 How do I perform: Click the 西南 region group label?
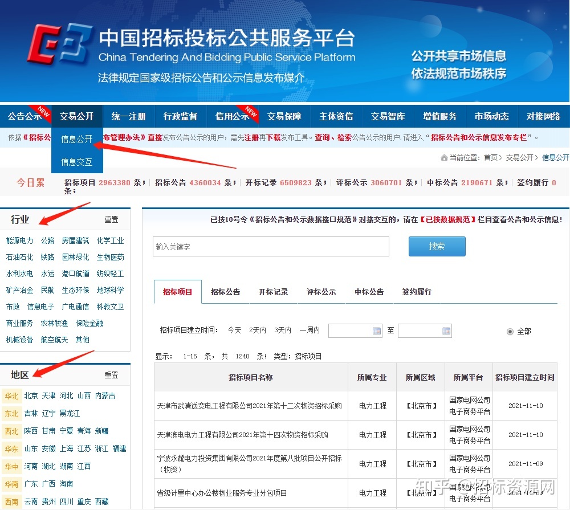click(11, 502)
